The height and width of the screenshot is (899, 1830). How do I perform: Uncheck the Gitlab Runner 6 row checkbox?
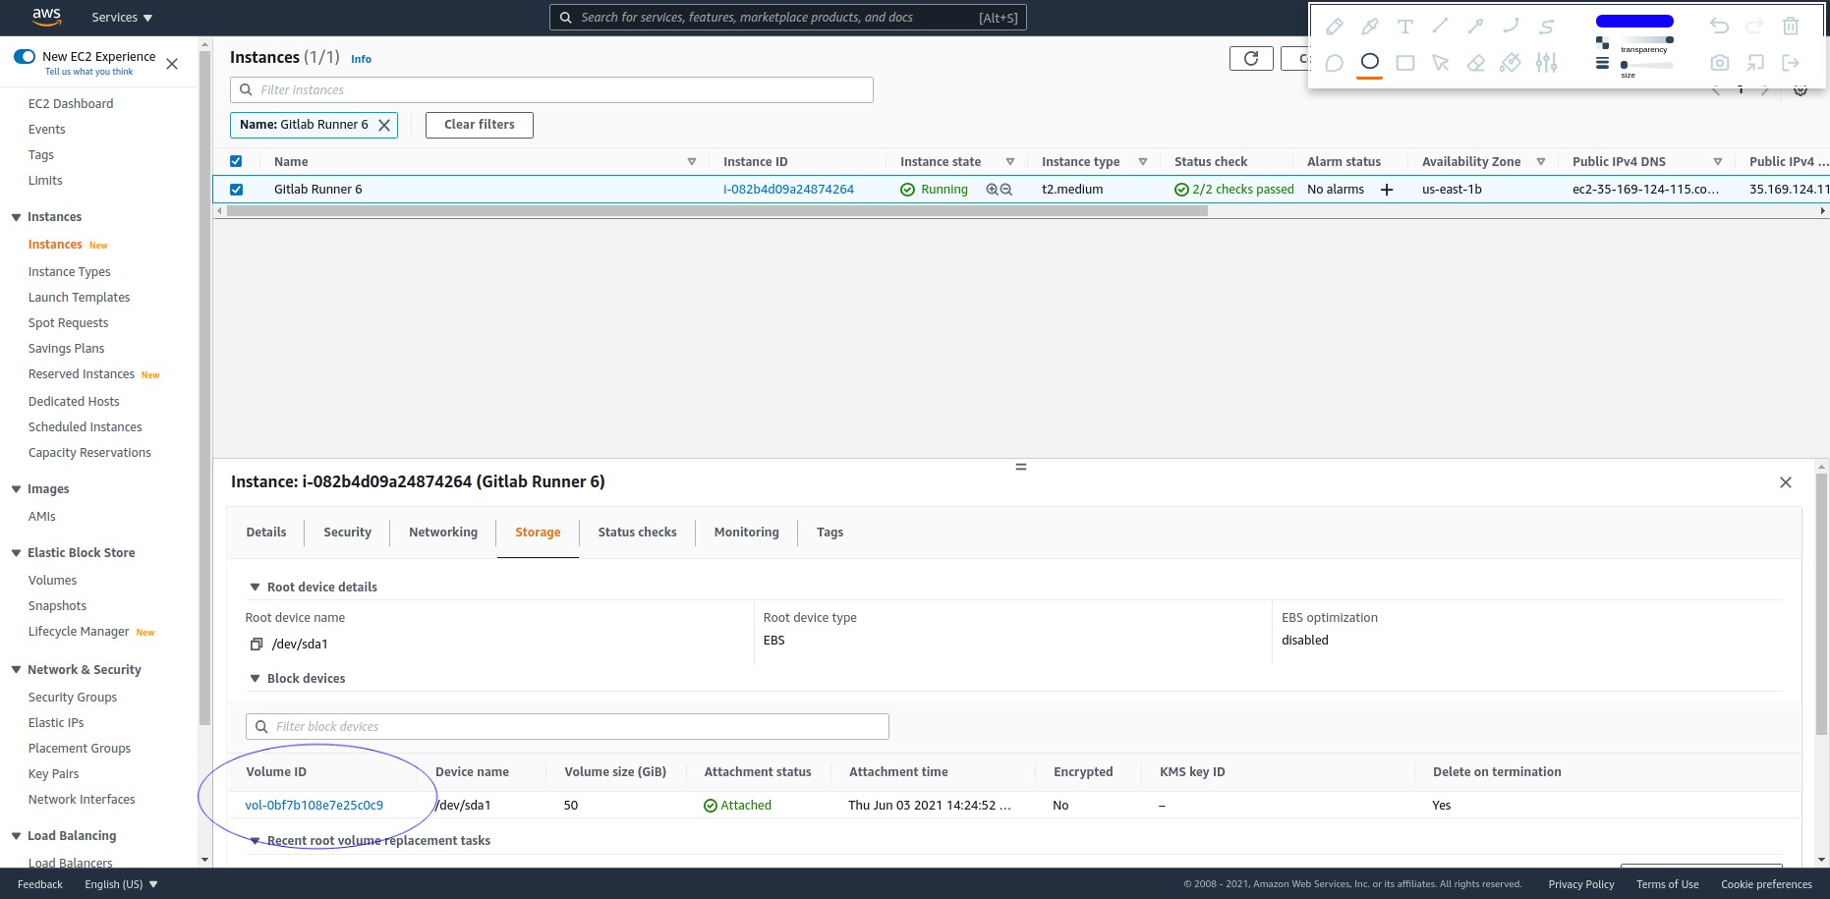(x=236, y=190)
